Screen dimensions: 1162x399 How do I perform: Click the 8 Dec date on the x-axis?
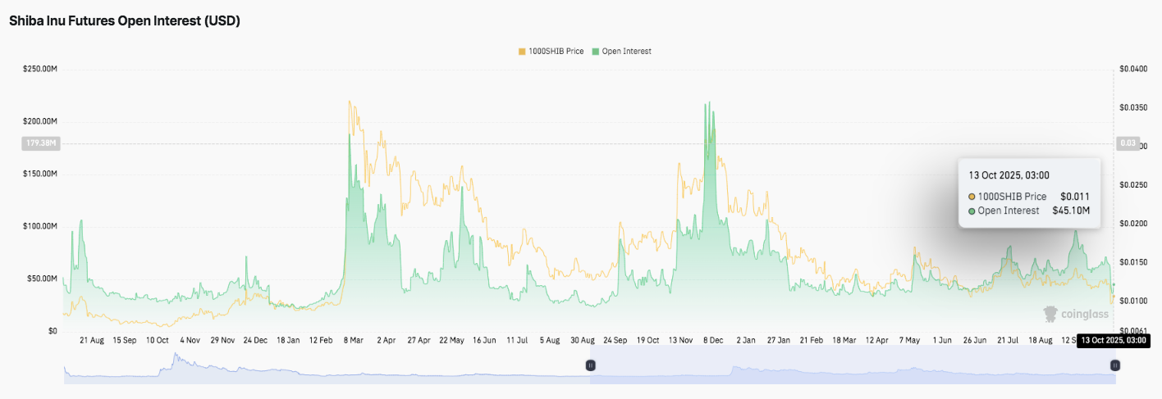point(714,340)
